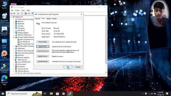Viewport: 171px width, 96px height.
Task: Click the Processors category icon
Action: [x=16, y=66]
